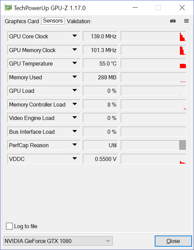Click the PerfCap Reason gray bar graph
Viewport: 194px width, 250px height.
pos(153,145)
